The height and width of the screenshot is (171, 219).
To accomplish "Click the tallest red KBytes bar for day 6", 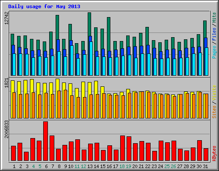I will click(x=46, y=141).
